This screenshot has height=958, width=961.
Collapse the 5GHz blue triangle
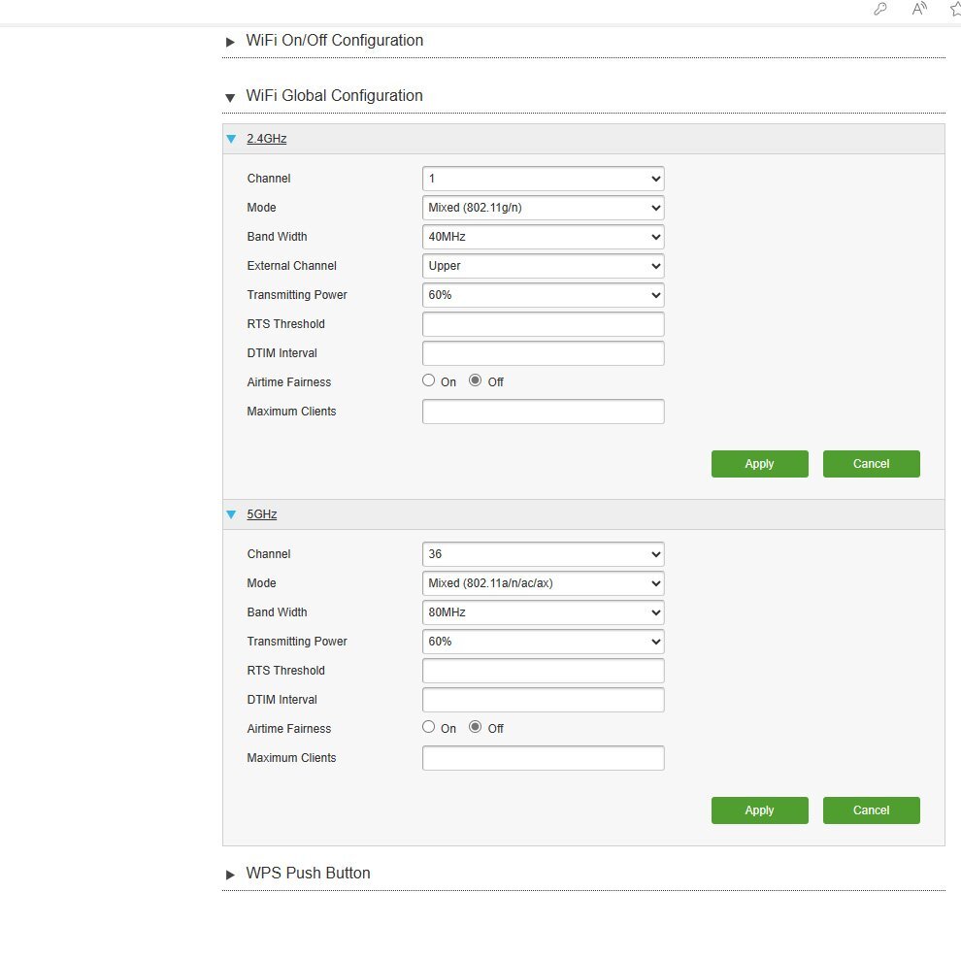[x=231, y=514]
